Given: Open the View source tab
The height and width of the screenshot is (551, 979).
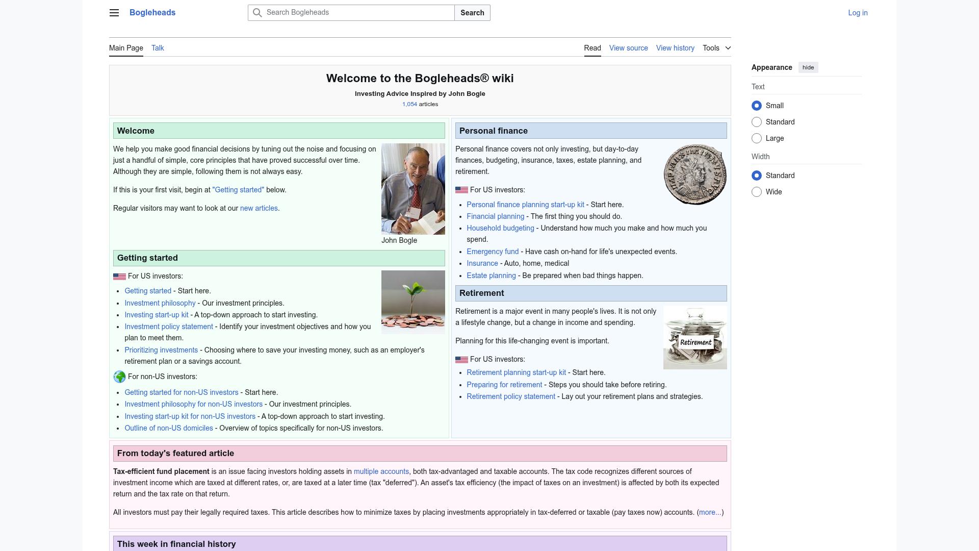Looking at the screenshot, I should (629, 48).
